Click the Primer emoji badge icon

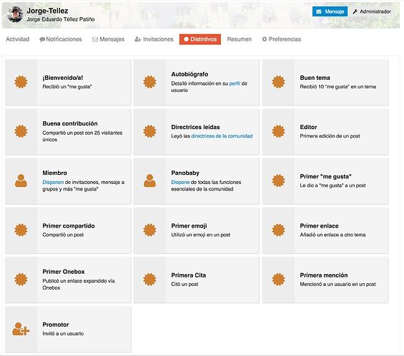coord(149,230)
